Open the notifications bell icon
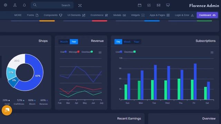The width and height of the screenshot is (221, 124). coord(25,5)
